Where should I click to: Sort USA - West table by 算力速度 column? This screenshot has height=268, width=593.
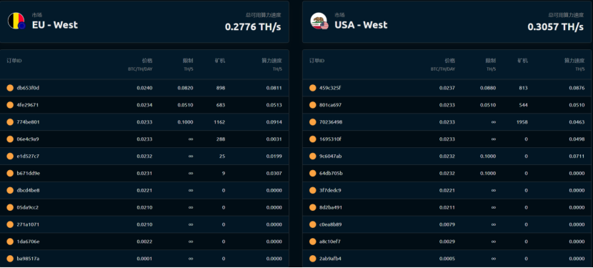coord(574,61)
